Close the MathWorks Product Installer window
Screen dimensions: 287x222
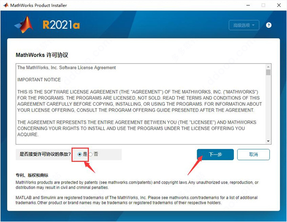pyautogui.click(x=279, y=5)
